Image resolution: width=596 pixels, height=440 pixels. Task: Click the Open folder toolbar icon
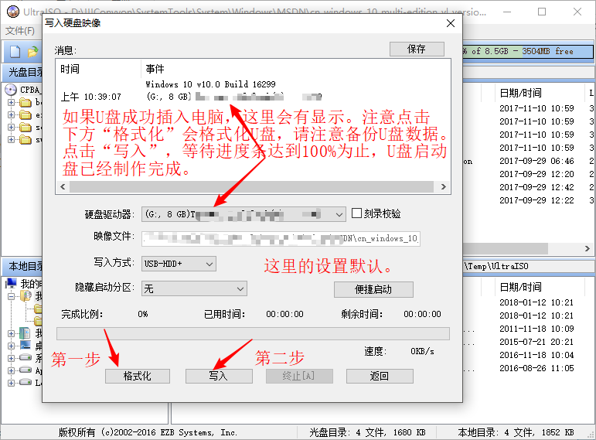pyautogui.click(x=32, y=51)
